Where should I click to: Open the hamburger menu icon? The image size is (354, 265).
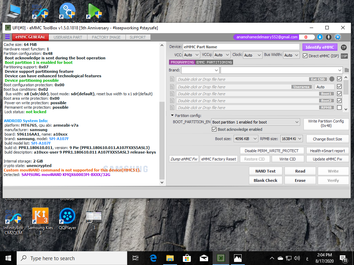pos(8,37)
